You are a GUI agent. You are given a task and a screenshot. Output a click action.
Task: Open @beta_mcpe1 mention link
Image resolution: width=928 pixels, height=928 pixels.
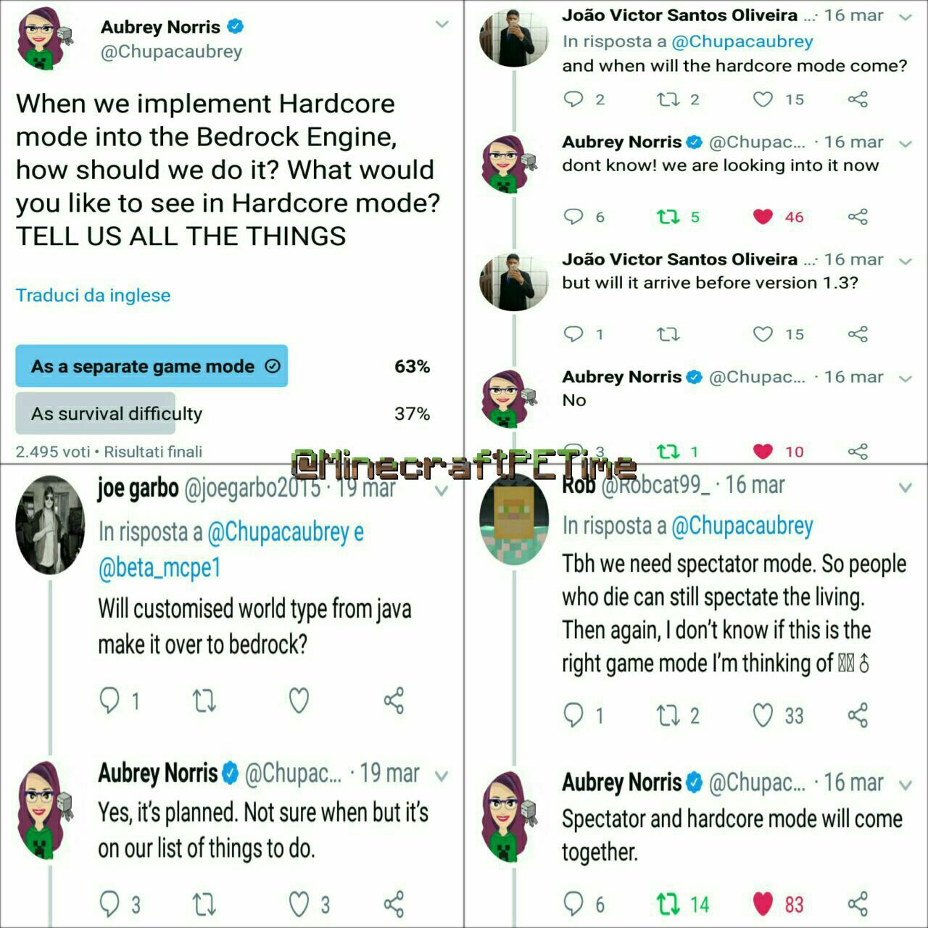[159, 567]
